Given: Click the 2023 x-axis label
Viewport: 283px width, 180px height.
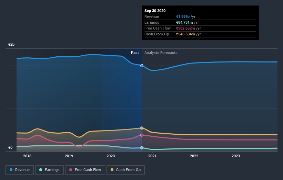Looking at the screenshot, I should (236, 156).
